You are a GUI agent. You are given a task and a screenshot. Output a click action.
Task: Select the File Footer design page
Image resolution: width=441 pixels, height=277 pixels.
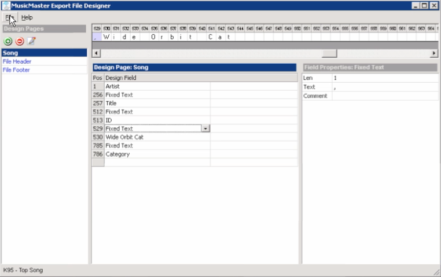pos(16,70)
